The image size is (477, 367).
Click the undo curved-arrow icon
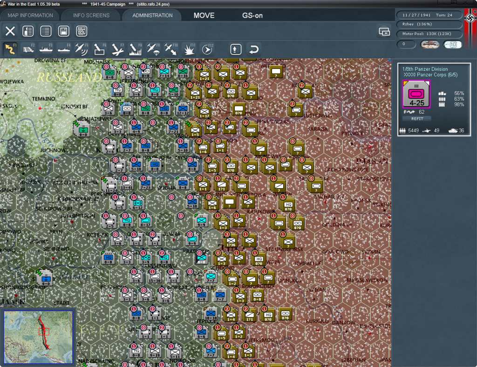[254, 49]
